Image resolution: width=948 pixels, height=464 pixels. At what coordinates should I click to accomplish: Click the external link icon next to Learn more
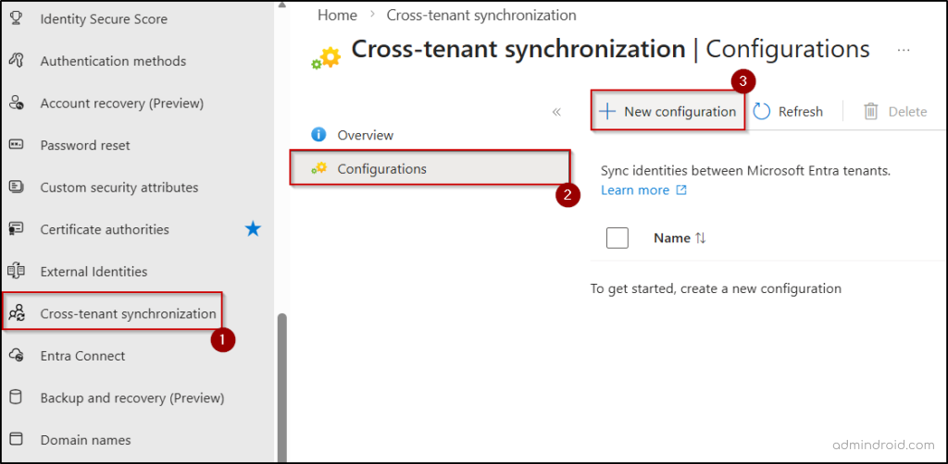(681, 190)
